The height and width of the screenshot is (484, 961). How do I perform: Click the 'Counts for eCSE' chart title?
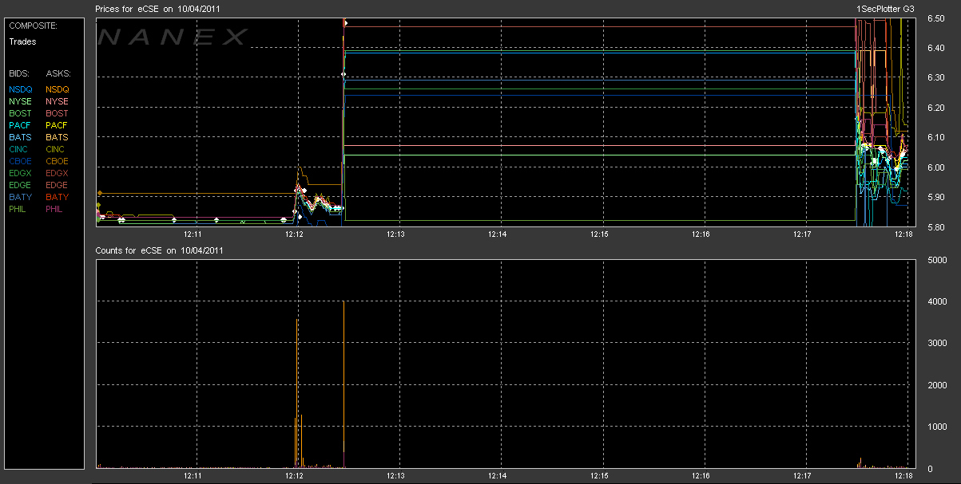[158, 250]
